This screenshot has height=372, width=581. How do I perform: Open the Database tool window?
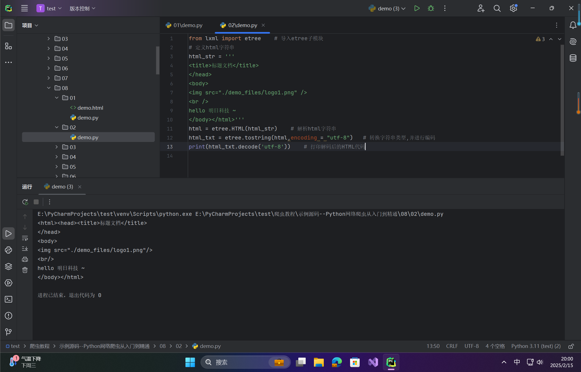[x=573, y=58]
